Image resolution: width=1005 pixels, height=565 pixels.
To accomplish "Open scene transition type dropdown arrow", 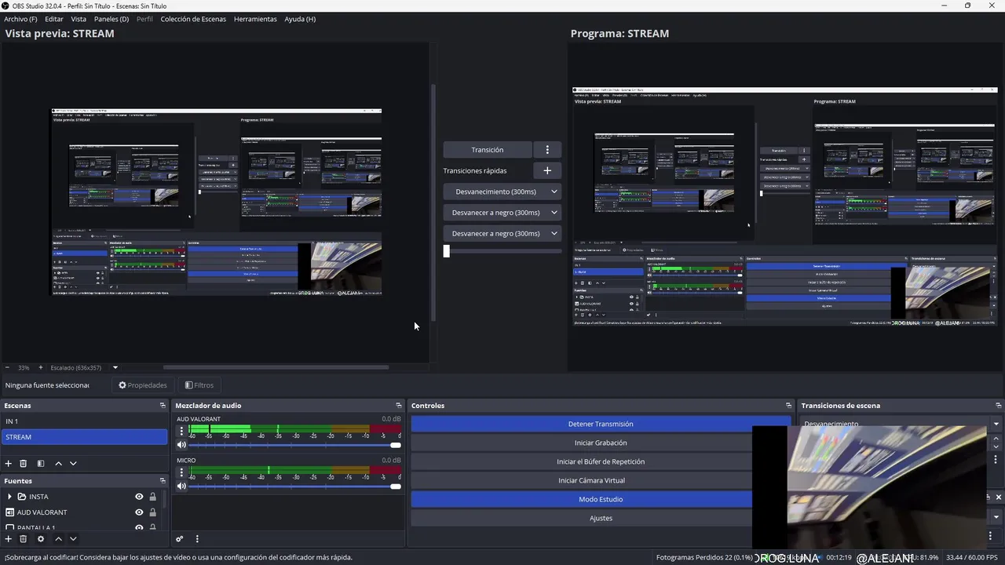I will [x=996, y=424].
